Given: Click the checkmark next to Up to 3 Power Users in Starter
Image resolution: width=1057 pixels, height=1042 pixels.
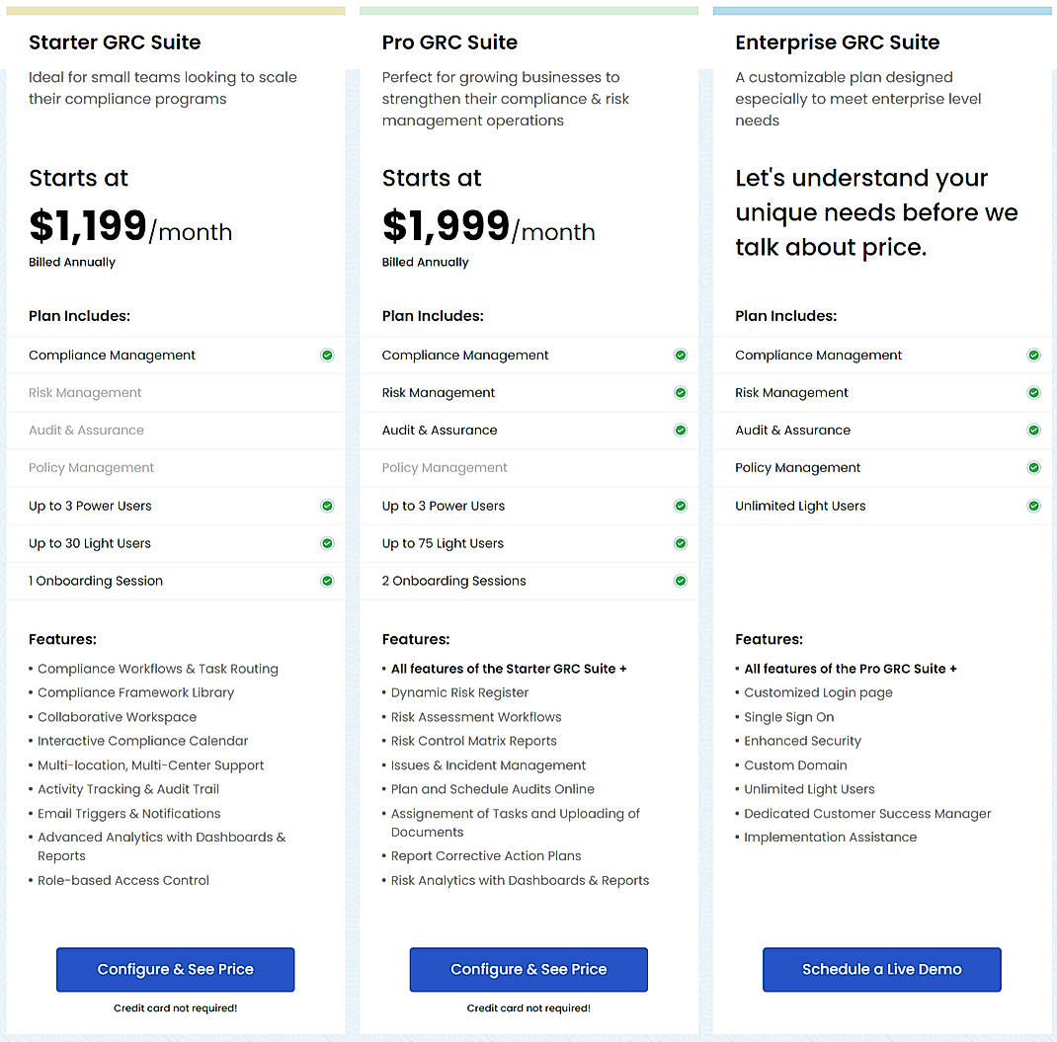Looking at the screenshot, I should (327, 506).
